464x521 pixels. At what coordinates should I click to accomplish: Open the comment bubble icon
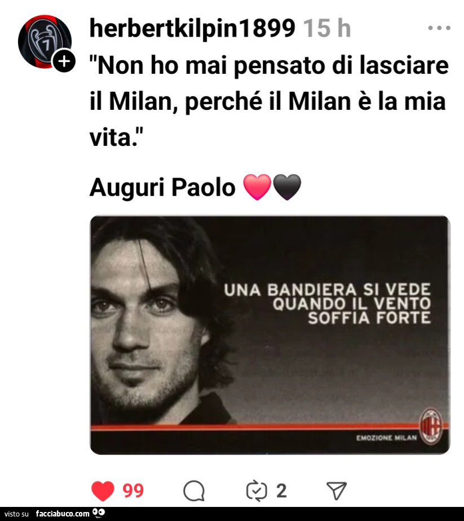tap(194, 491)
